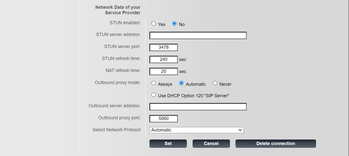This screenshot has height=156, width=349.
Task: Click the NAT refresh time input
Action: tap(163, 71)
